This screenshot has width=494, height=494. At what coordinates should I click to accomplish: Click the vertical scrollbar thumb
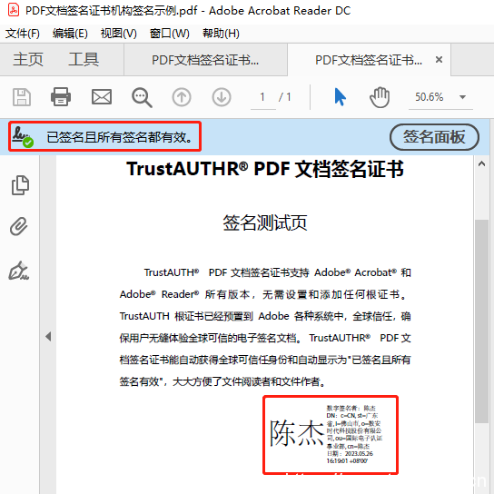481,321
